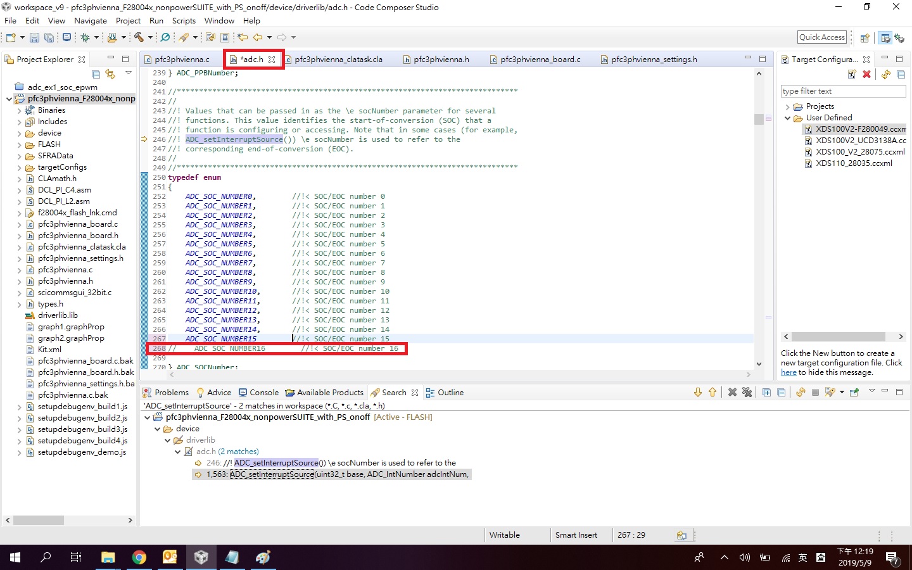Switch to the Problems tab

pyautogui.click(x=166, y=393)
